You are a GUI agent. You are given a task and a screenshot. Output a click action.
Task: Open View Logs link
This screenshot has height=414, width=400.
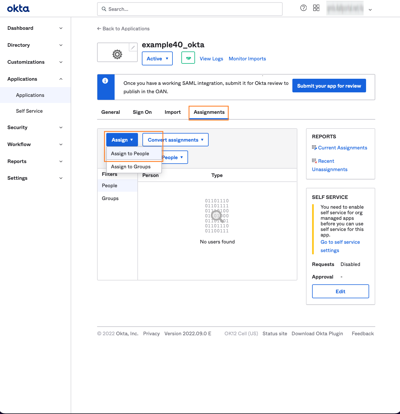[x=211, y=59]
